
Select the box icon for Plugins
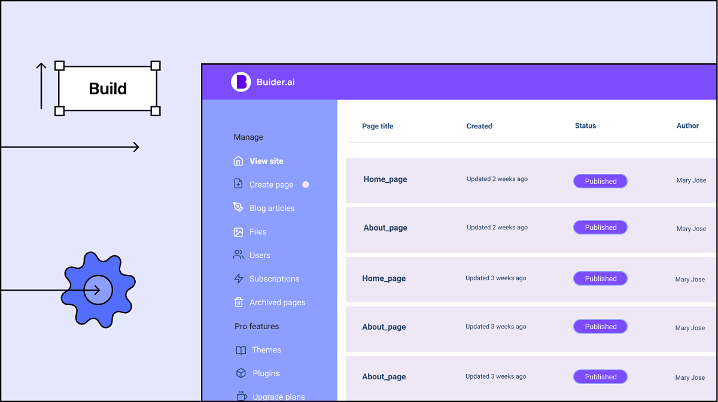pos(241,373)
